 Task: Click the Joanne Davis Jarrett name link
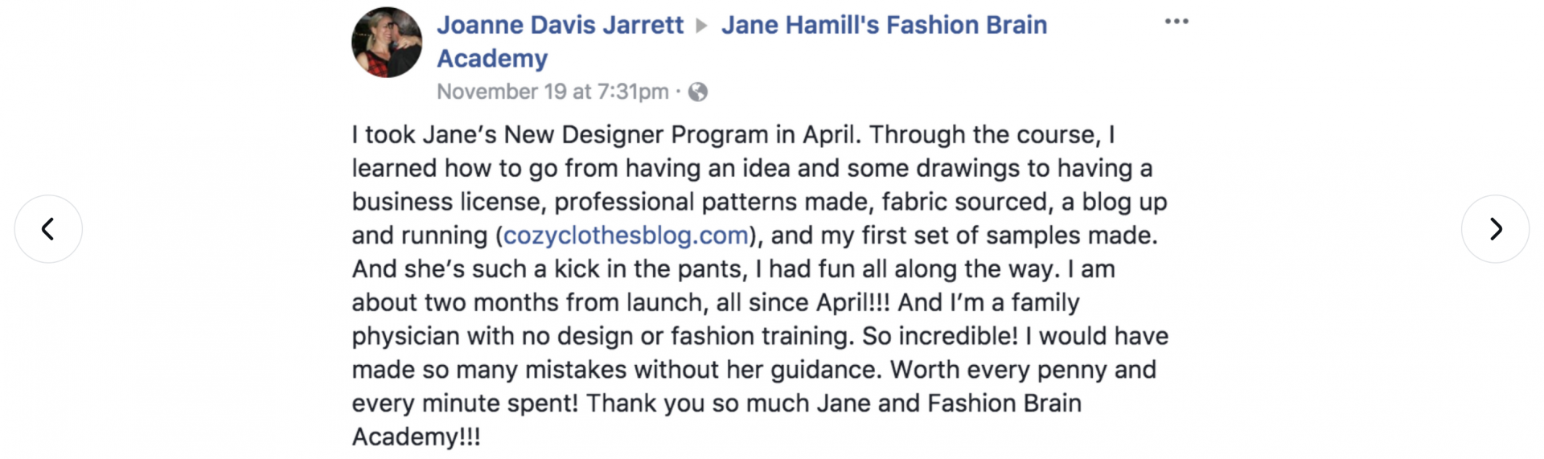tap(560, 25)
